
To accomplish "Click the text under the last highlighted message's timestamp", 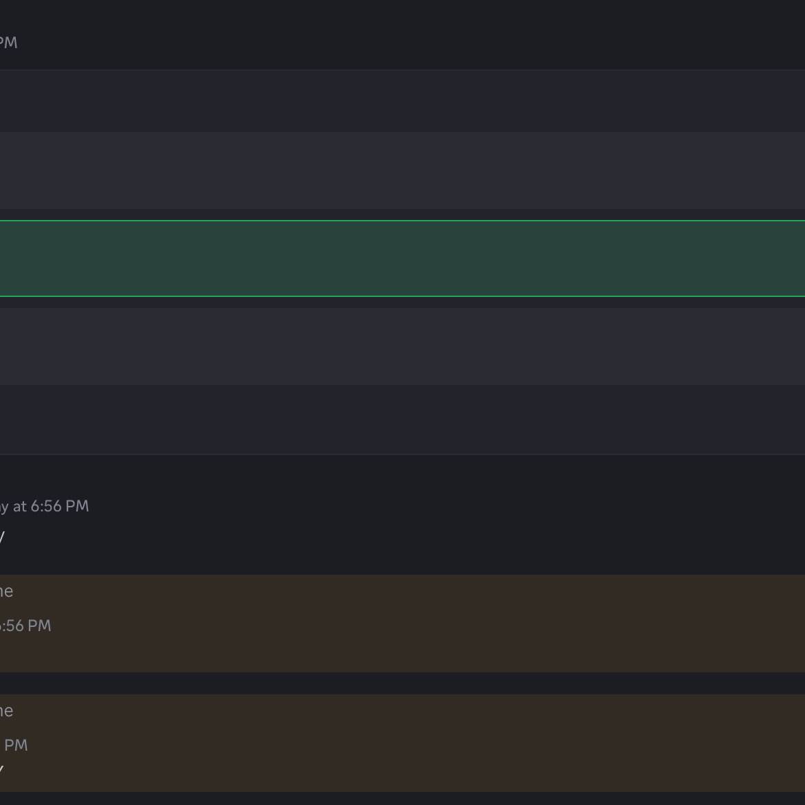I will point(2,769).
